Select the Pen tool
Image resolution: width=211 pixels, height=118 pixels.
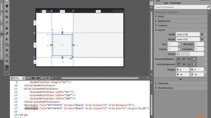point(7,39)
